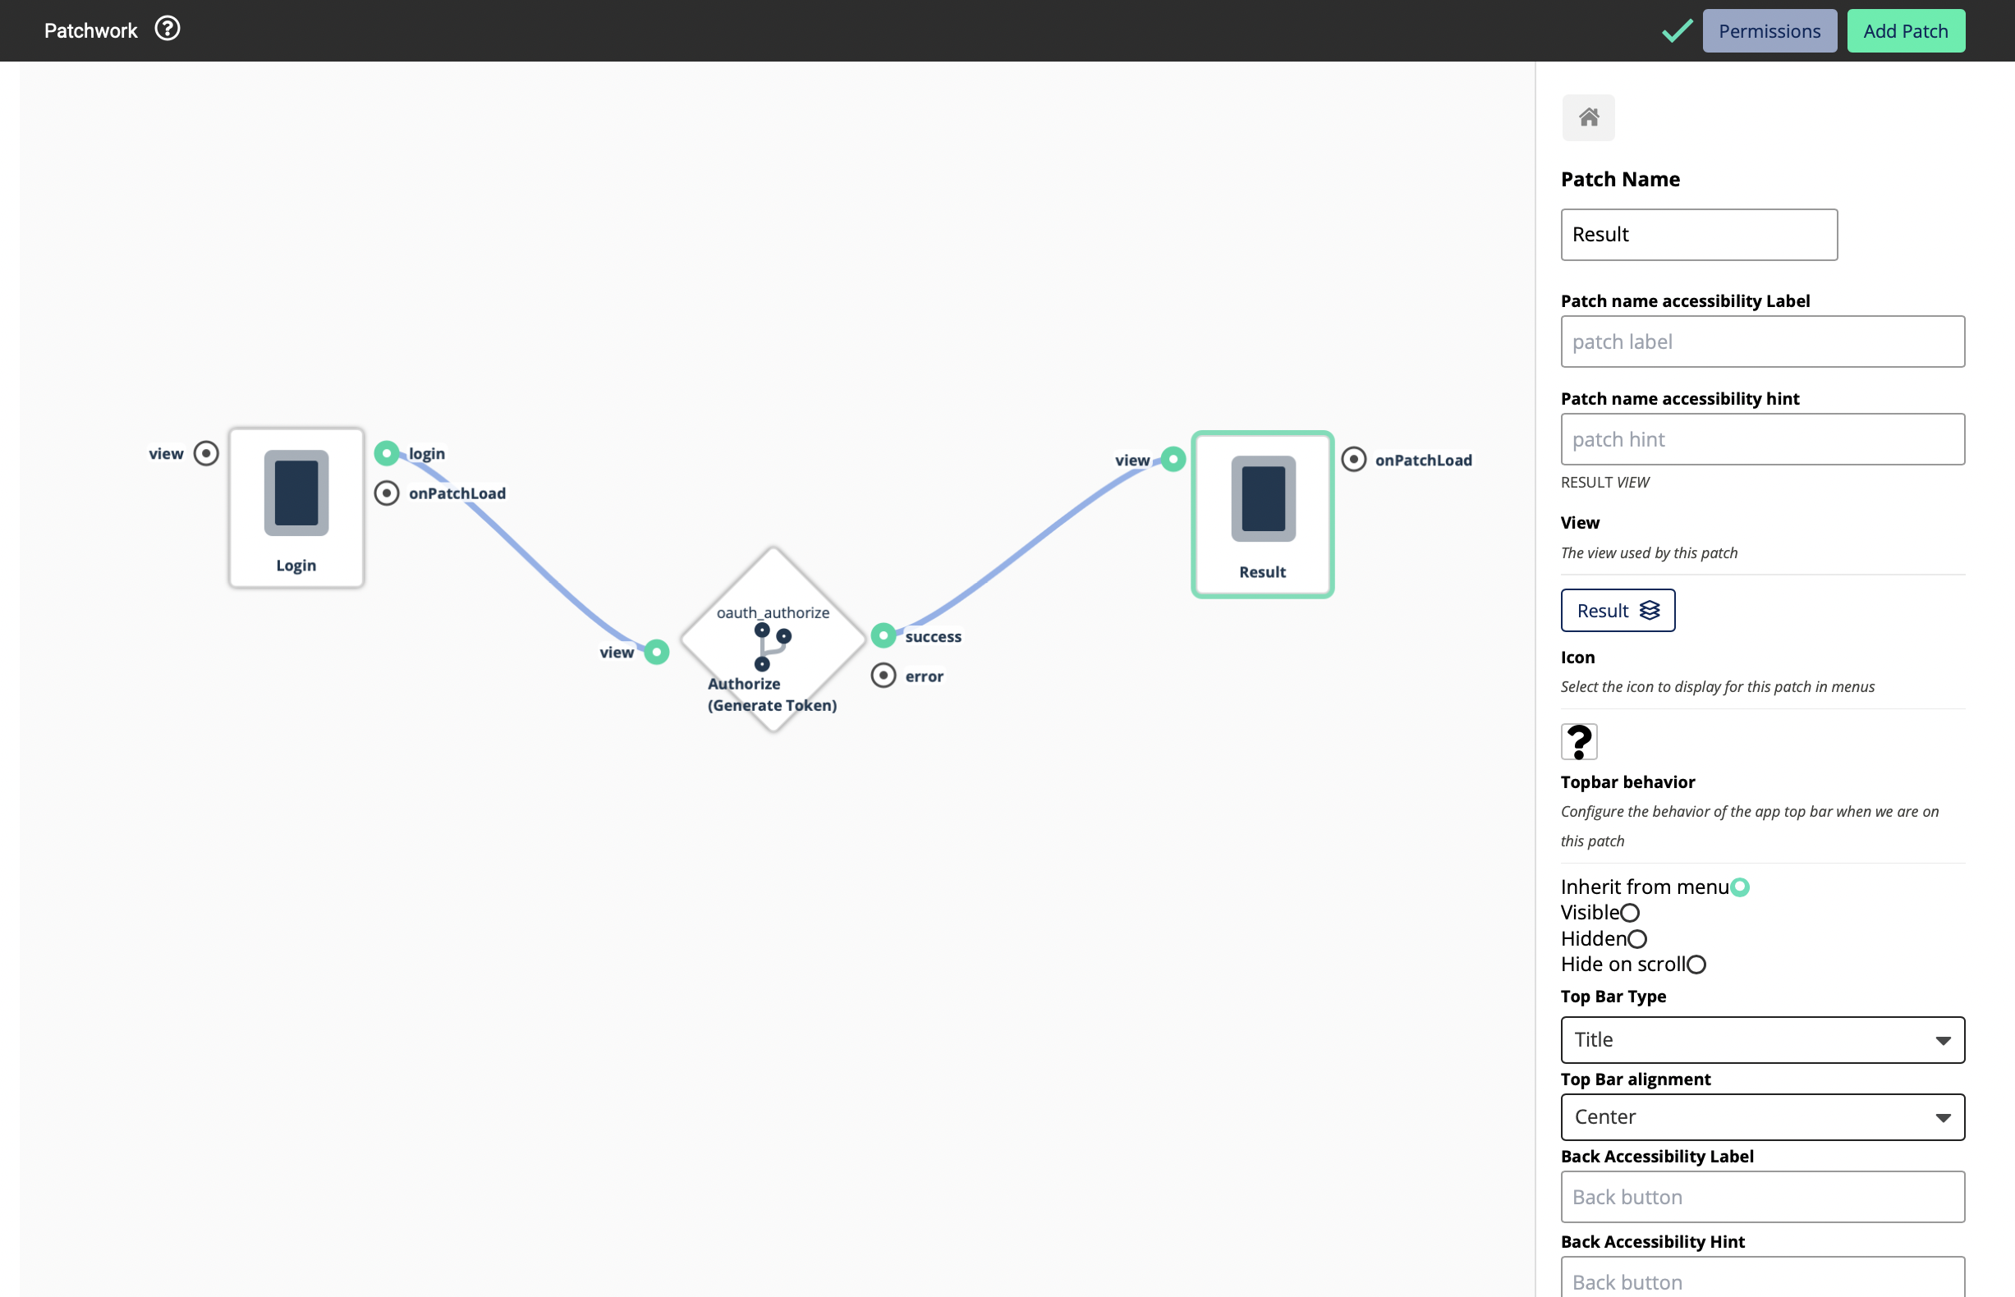Click the question mark help icon
The width and height of the screenshot is (2015, 1297).
tap(168, 30)
